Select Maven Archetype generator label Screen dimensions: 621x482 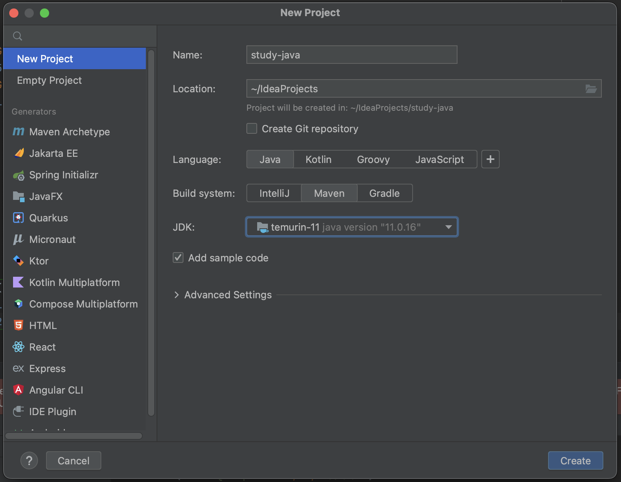tap(69, 132)
